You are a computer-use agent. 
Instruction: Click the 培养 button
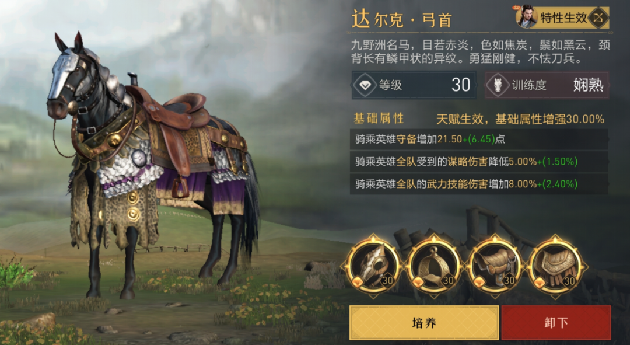[x=424, y=323]
